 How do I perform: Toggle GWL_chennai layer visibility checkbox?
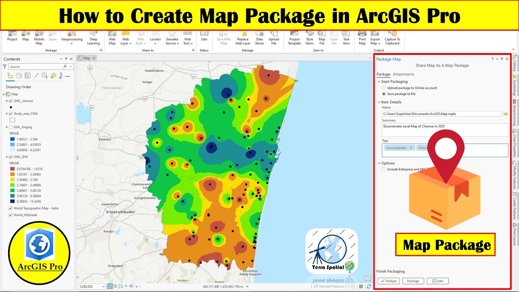point(11,101)
